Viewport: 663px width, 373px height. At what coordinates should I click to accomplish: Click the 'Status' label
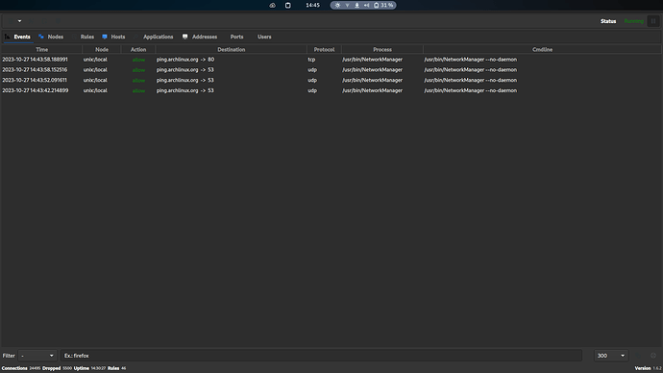pos(608,21)
